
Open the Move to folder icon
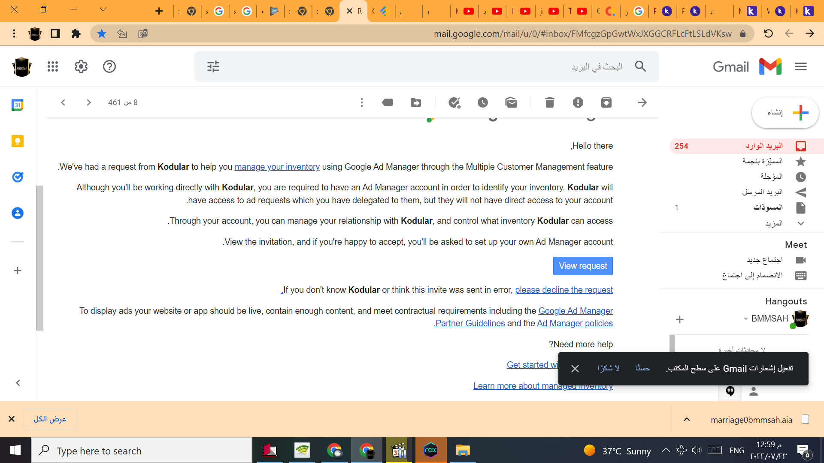(416, 102)
